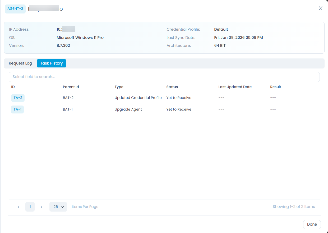The width and height of the screenshot is (328, 233).
Task: Sort by Last Updated Date column
Action: coord(235,87)
